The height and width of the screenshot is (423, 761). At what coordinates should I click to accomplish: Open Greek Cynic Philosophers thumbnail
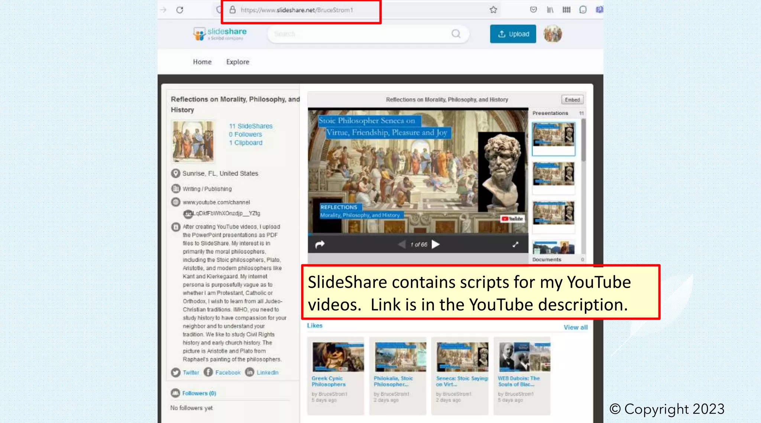point(338,357)
